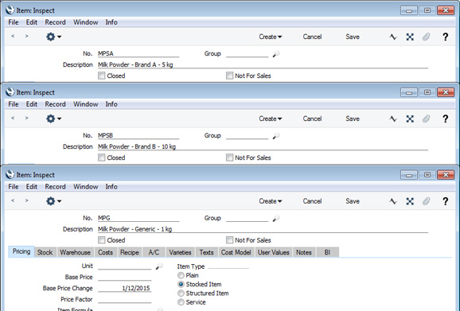Open help question mark in MPG window
Image resolution: width=460 pixels, height=311 pixels.
click(x=446, y=201)
